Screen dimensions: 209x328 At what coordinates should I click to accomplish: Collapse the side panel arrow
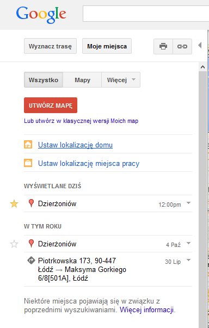click(x=200, y=45)
